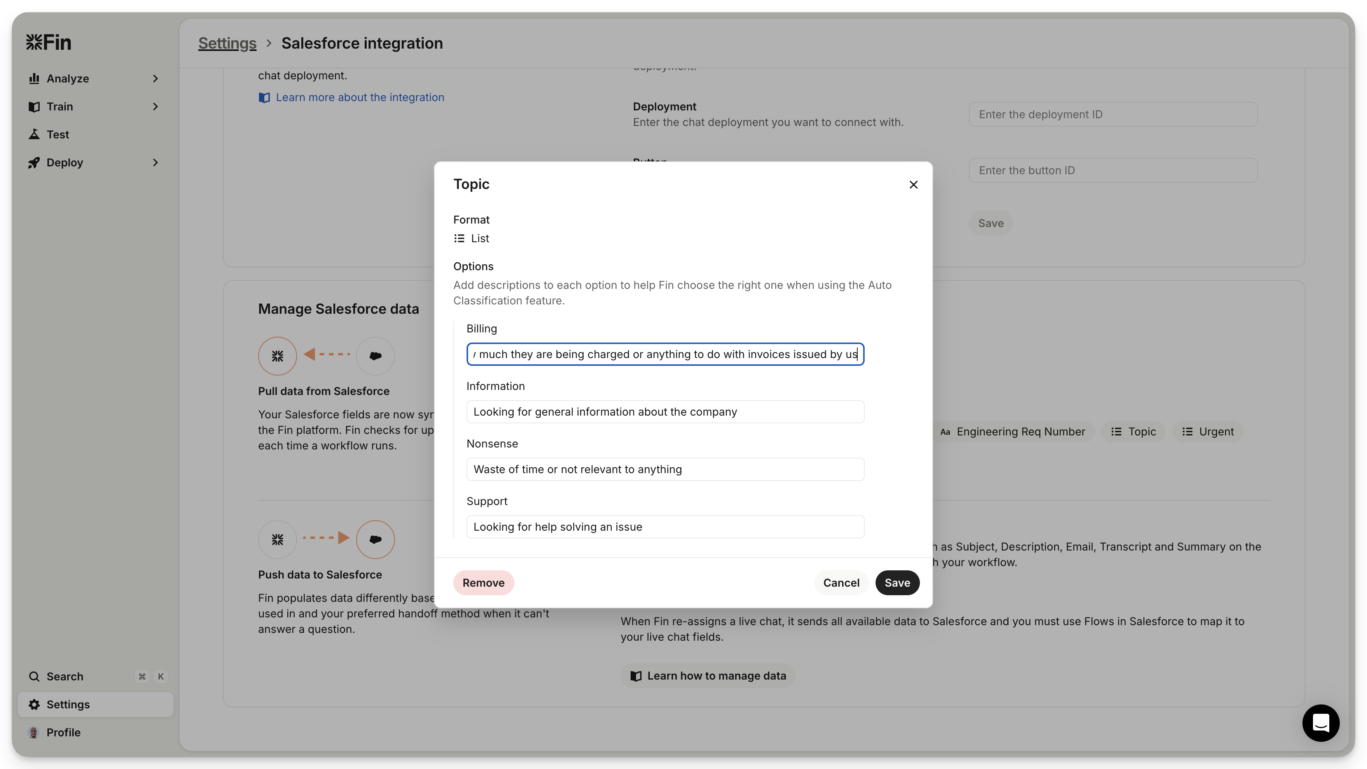Expand the Train section chevron

pos(156,107)
